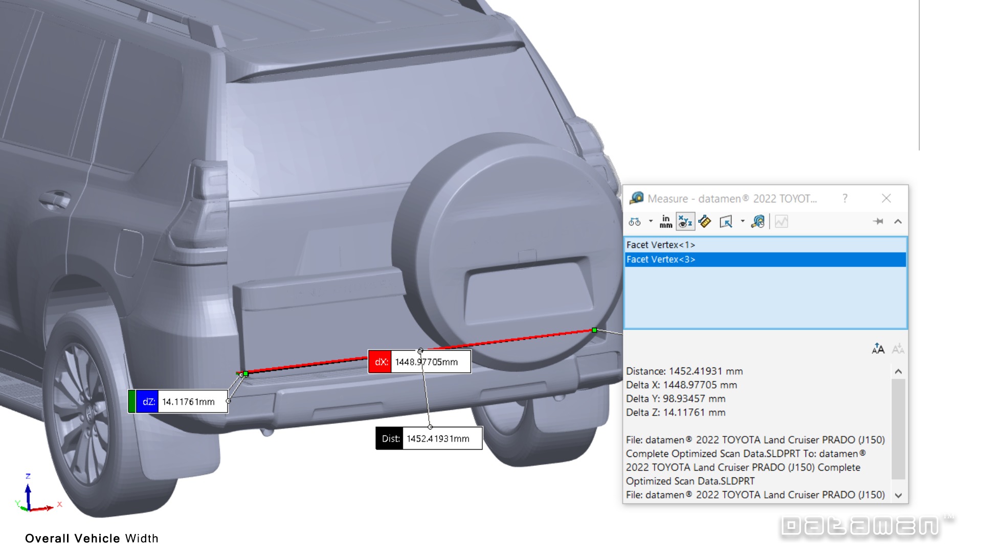Click left green measurement vertex point
The image size is (982, 552).
246,374
